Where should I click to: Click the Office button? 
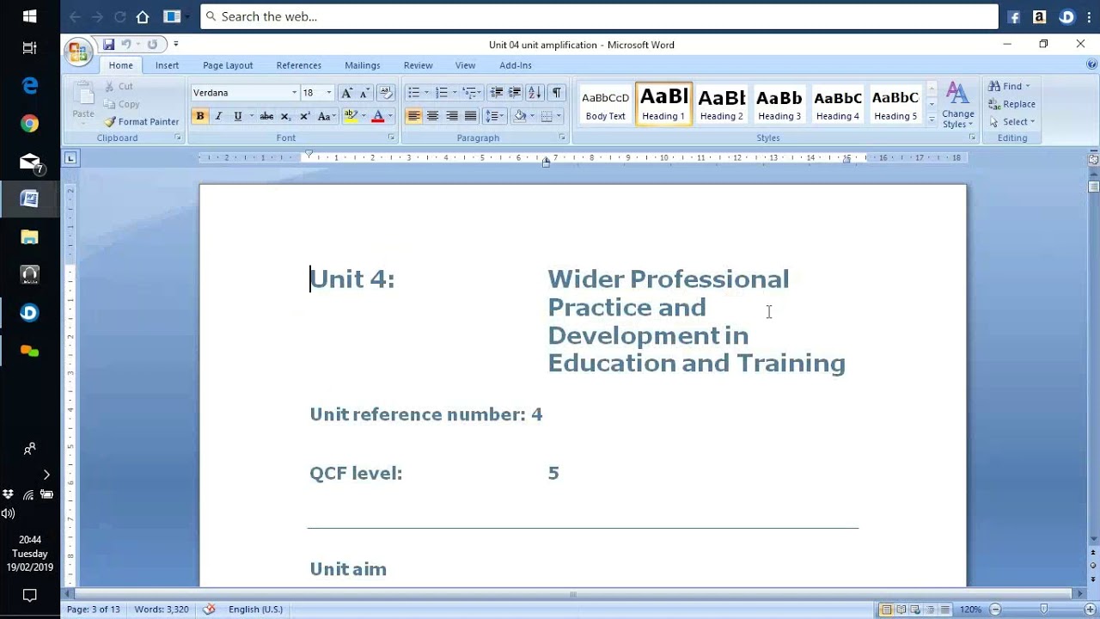click(77, 52)
